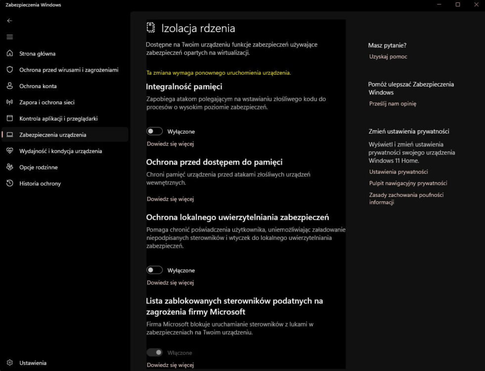Click the Zapora i ochrona sieci antenna icon
The width and height of the screenshot is (485, 371).
click(x=9, y=102)
